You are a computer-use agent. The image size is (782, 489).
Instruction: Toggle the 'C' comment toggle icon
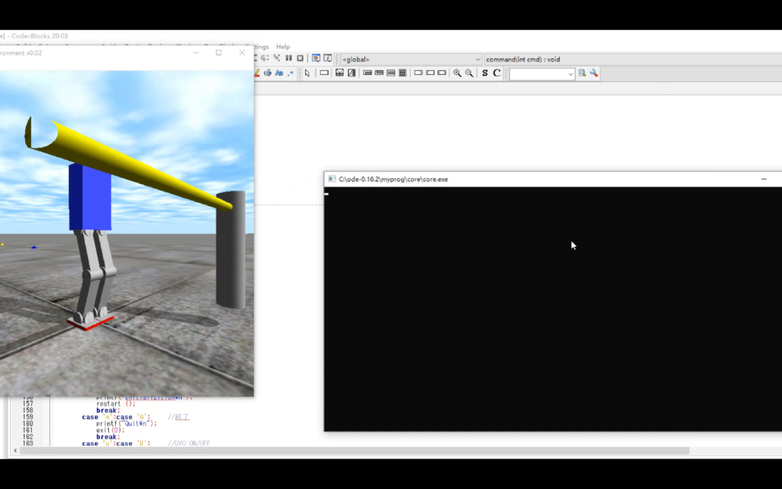(x=497, y=73)
